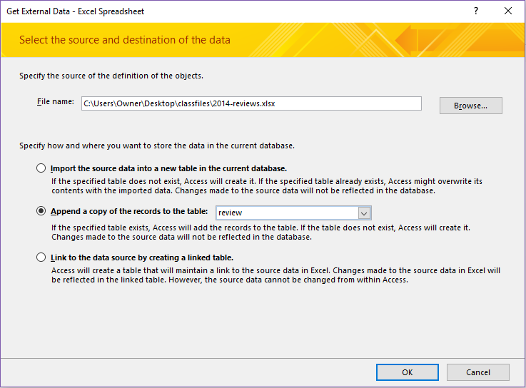This screenshot has height=388, width=526.
Task: Click the Cancel button
Action: [x=477, y=372]
